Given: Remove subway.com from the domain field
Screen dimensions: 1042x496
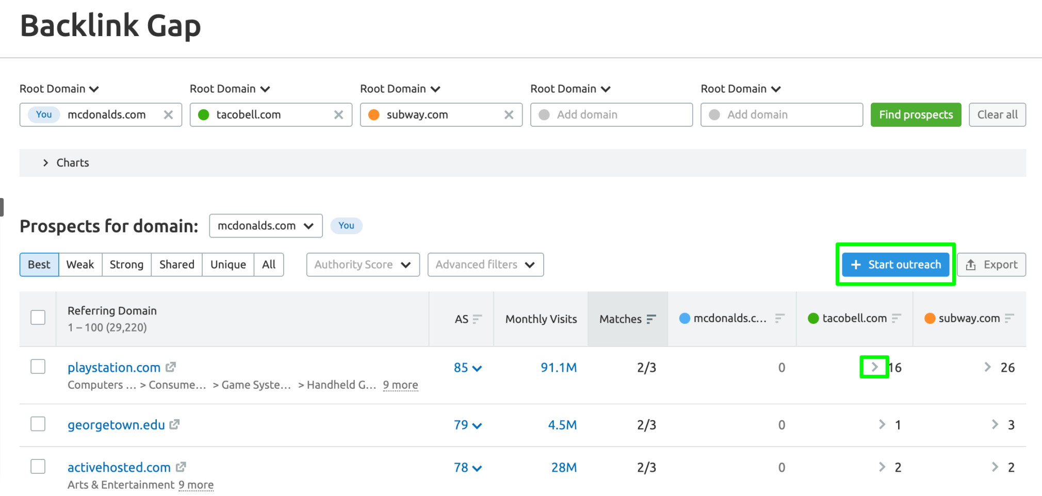Looking at the screenshot, I should pos(509,114).
